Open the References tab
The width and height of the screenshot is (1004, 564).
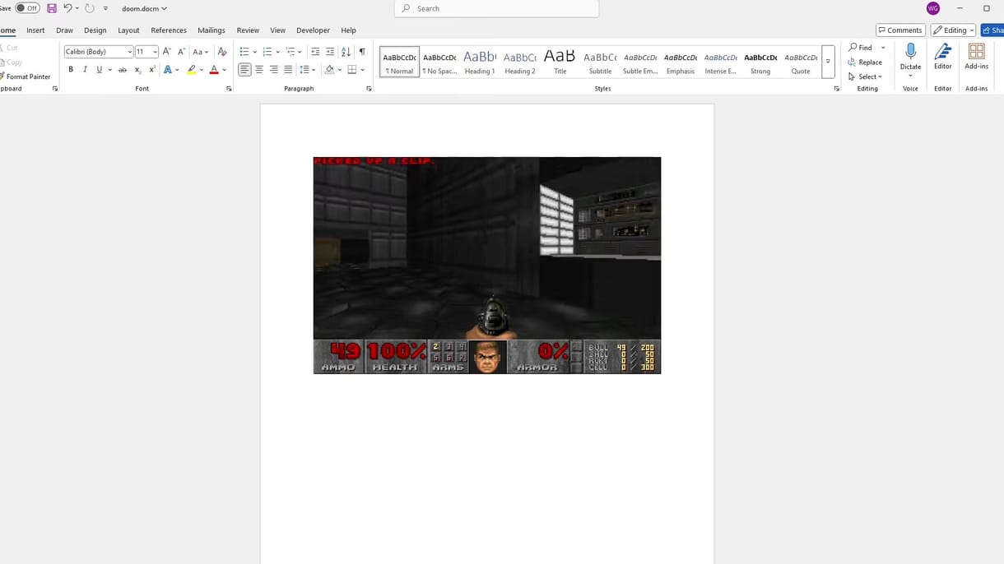click(x=169, y=30)
